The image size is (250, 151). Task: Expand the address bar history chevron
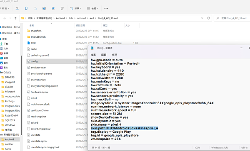[202, 18]
